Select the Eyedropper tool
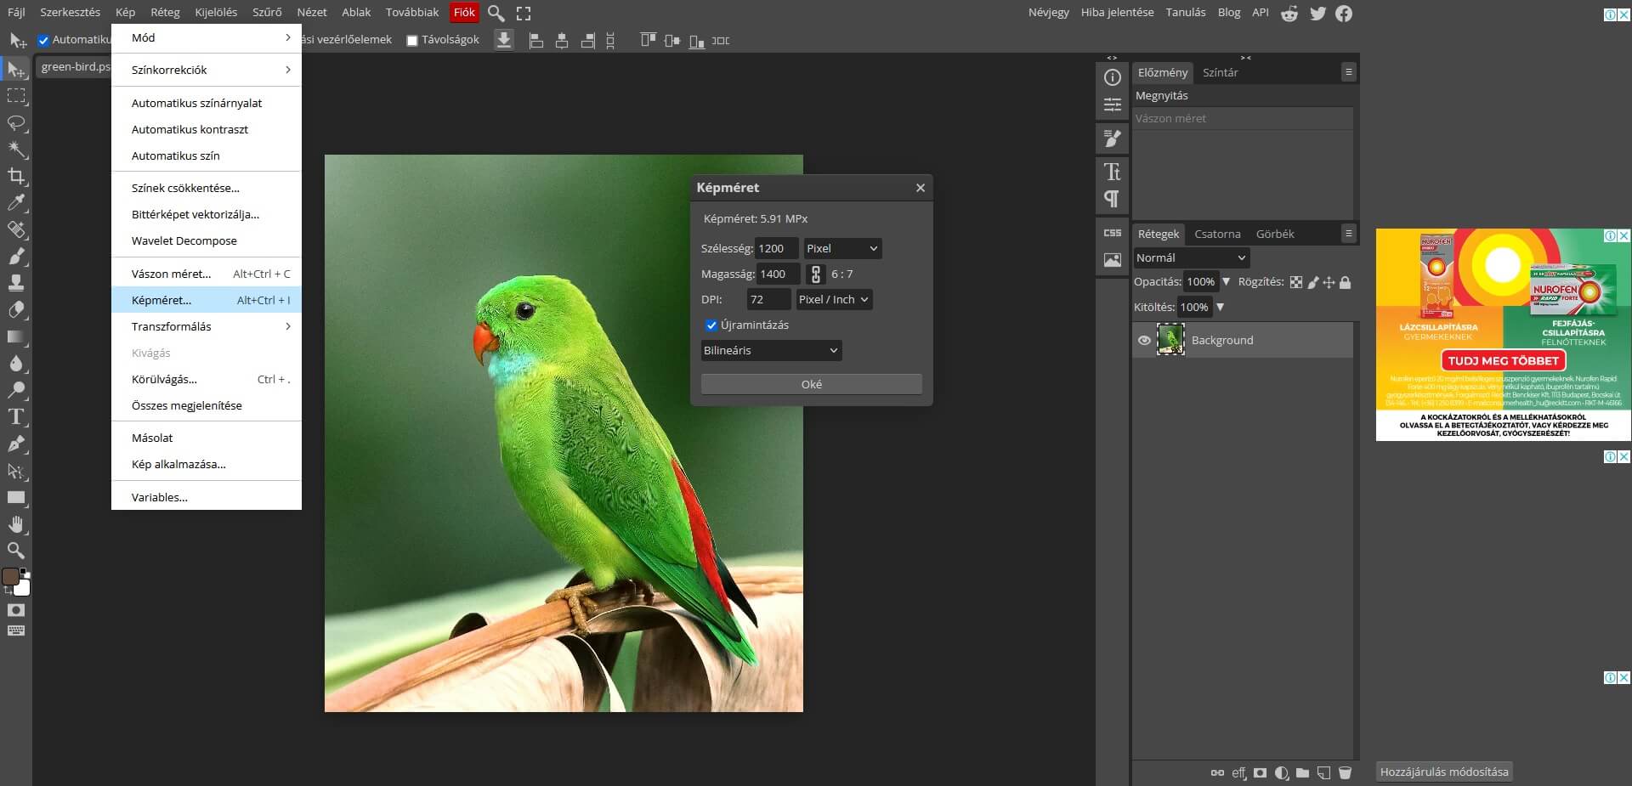The width and height of the screenshot is (1632, 786). 16,203
